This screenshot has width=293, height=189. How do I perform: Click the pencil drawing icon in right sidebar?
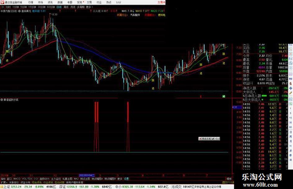click(x=291, y=93)
